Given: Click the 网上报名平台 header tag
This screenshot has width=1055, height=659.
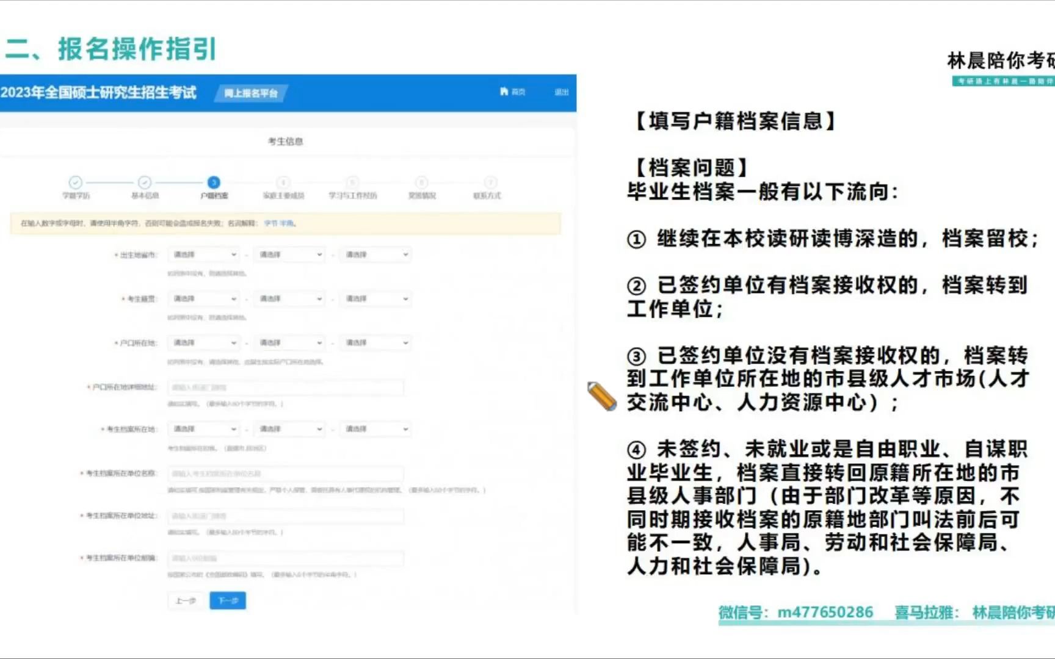Looking at the screenshot, I should (x=250, y=93).
